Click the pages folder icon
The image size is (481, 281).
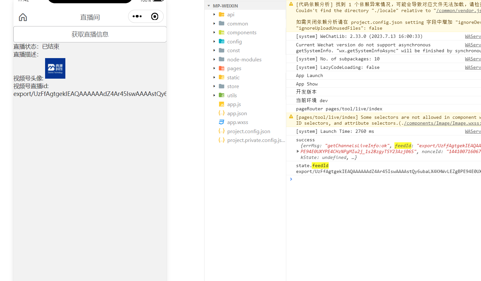(222, 68)
